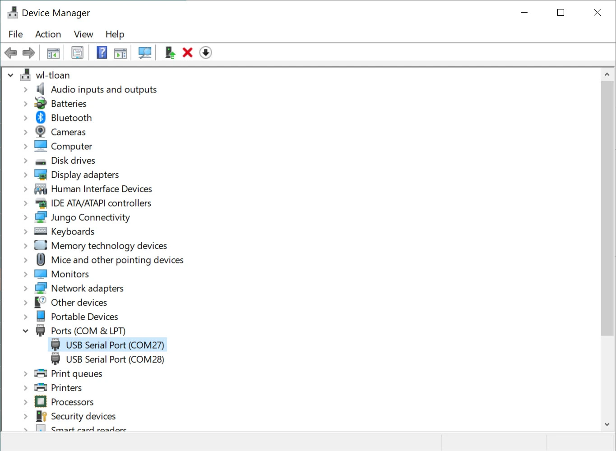Open the View menu
Screen dimensions: 616x451
click(83, 34)
